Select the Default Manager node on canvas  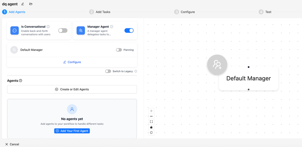tap(248, 78)
